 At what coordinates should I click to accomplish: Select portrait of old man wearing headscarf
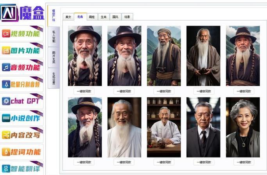[164, 56]
